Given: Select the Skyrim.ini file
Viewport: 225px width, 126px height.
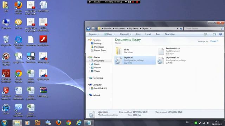Looking at the screenshot, I should 135,60.
